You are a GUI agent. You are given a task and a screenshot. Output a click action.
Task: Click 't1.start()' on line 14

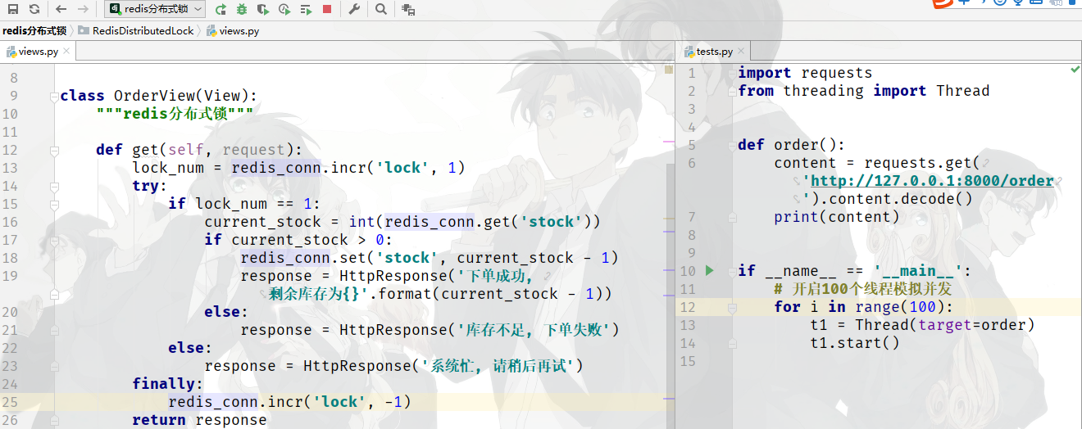pyautogui.click(x=855, y=343)
